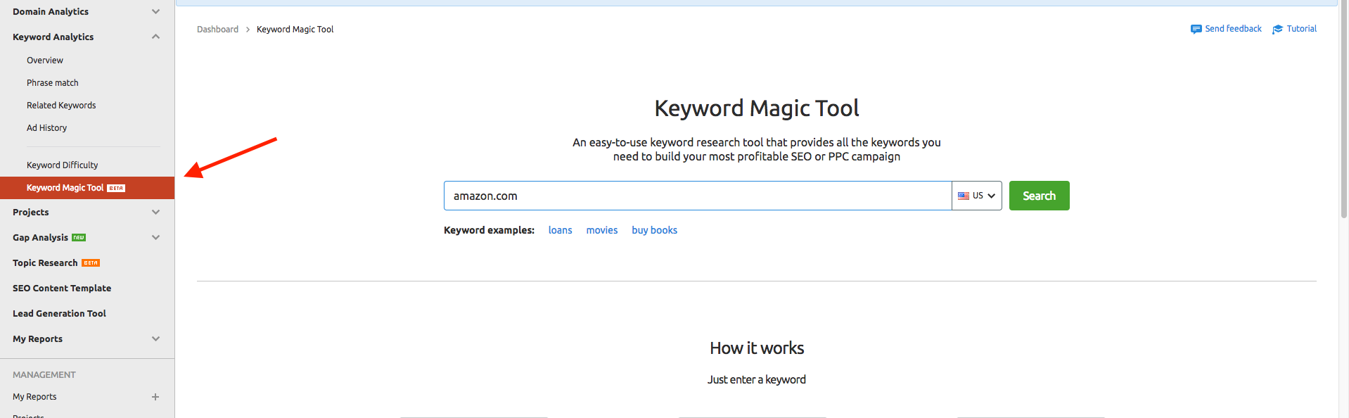Expand the Gap Analysis section
The image size is (1349, 418).
[155, 237]
